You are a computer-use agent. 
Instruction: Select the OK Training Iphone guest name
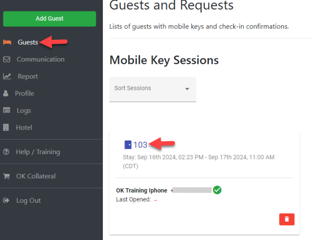pyautogui.click(x=141, y=190)
